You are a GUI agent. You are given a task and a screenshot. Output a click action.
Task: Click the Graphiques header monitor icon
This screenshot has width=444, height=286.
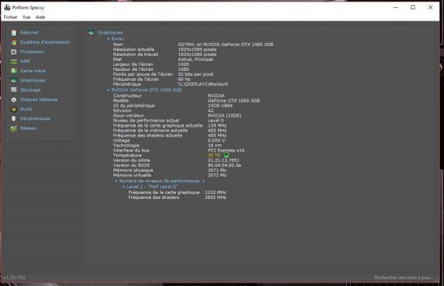tap(91, 33)
